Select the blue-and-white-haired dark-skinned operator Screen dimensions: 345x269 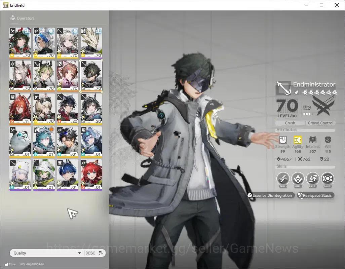click(44, 43)
